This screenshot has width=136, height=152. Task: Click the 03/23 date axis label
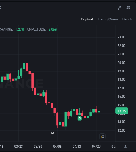pos(18,147)
